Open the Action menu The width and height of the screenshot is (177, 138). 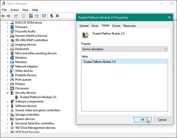[15, 10]
